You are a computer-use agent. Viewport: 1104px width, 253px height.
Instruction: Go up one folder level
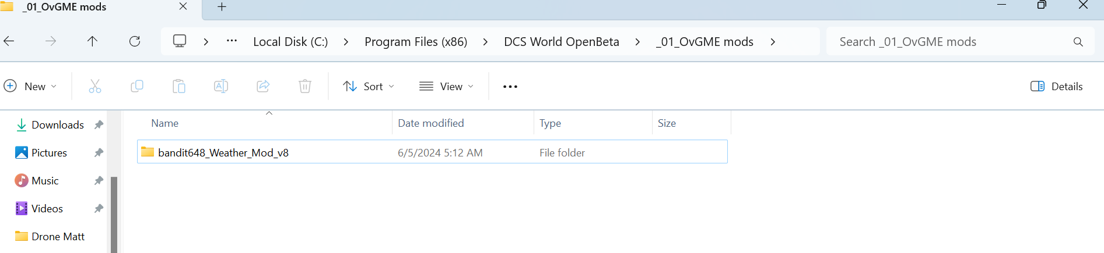click(92, 41)
